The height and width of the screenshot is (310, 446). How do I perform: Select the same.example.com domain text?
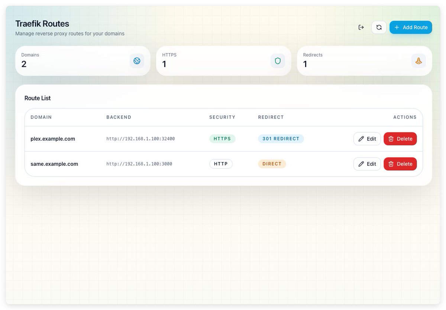coord(54,164)
